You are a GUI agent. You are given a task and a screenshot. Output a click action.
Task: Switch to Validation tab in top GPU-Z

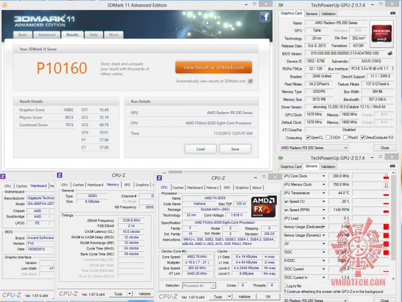(328, 13)
